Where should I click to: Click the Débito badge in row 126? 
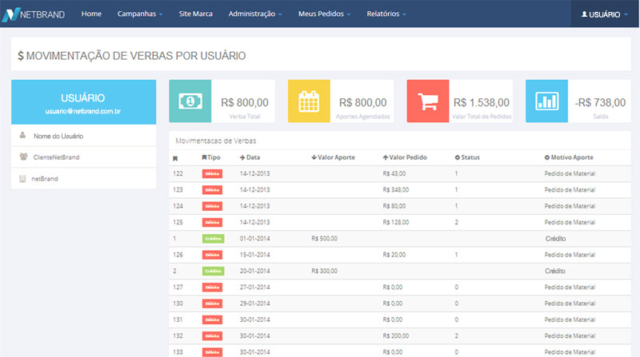pyautogui.click(x=212, y=255)
